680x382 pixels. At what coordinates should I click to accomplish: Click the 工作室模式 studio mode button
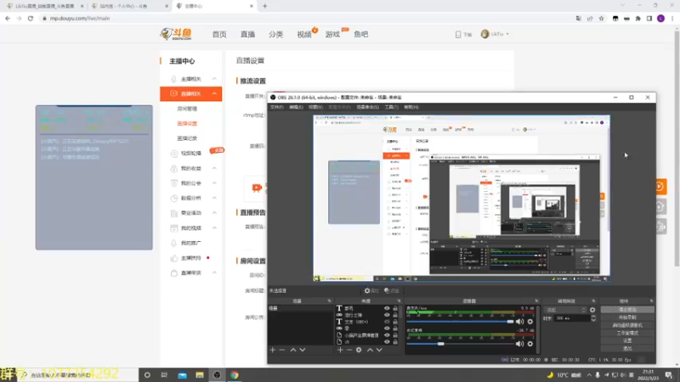pos(627,333)
